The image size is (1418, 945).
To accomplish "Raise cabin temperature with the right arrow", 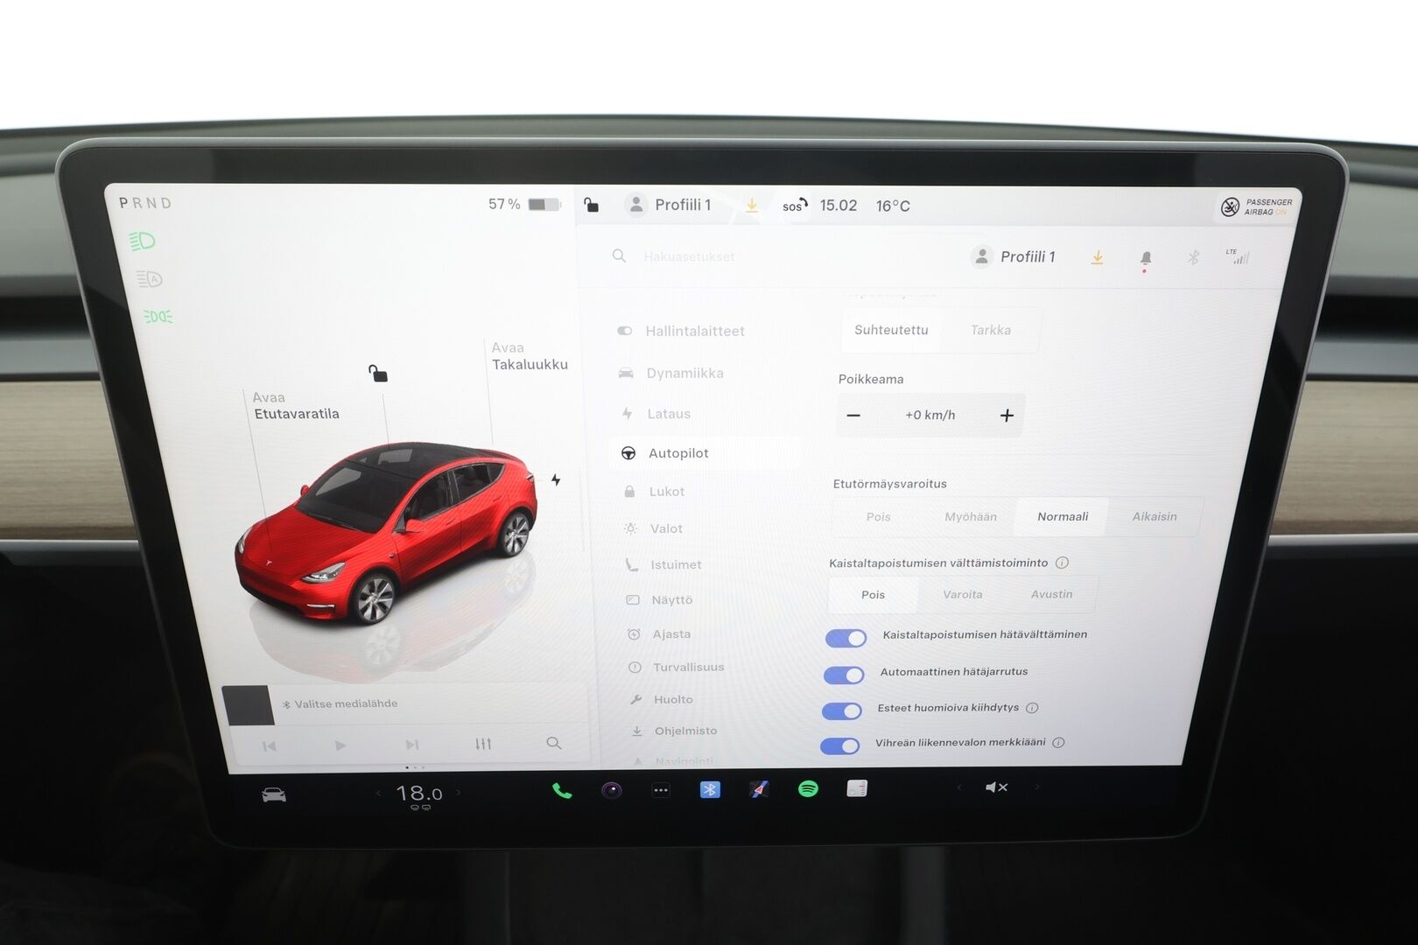I will pos(458,792).
